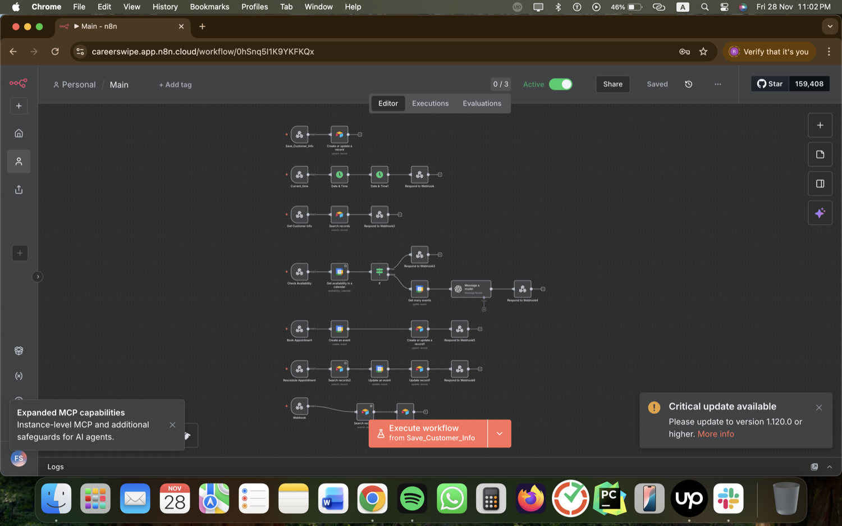Select the 'Respond to Webhook' node
The image size is (842, 526).
click(419, 175)
